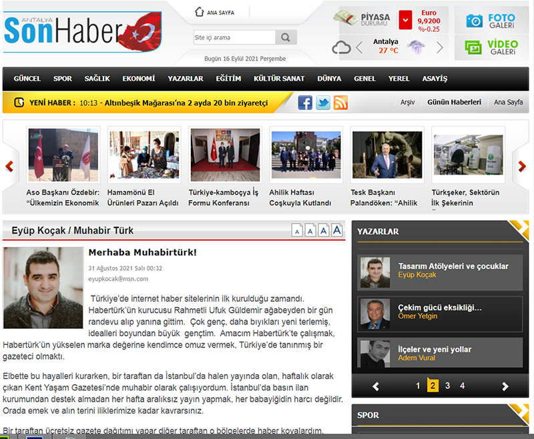Screen dimensions: 534x439
Task: Open the Twitter bird icon
Action: click(323, 103)
